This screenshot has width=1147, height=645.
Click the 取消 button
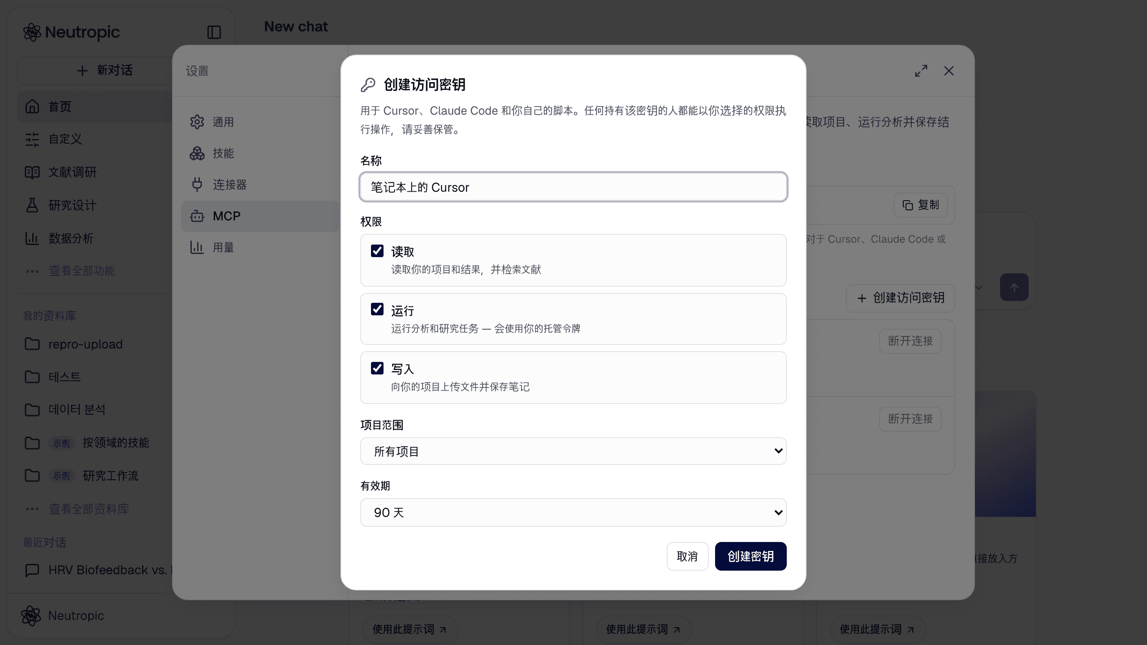(687, 556)
